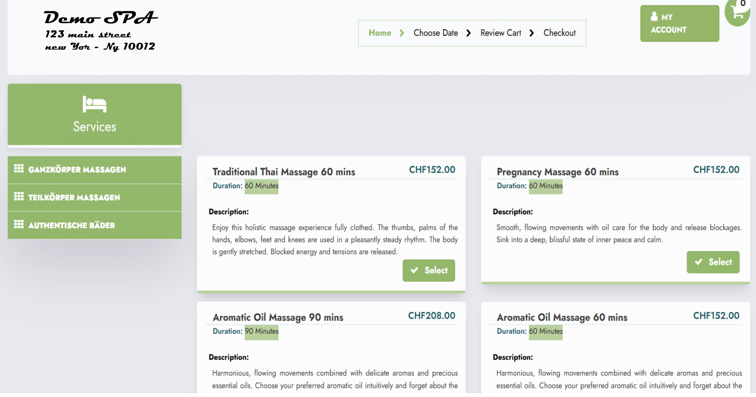Select the Pregnancy Massage 60 mins service
Image resolution: width=756 pixels, height=397 pixels.
pos(713,262)
